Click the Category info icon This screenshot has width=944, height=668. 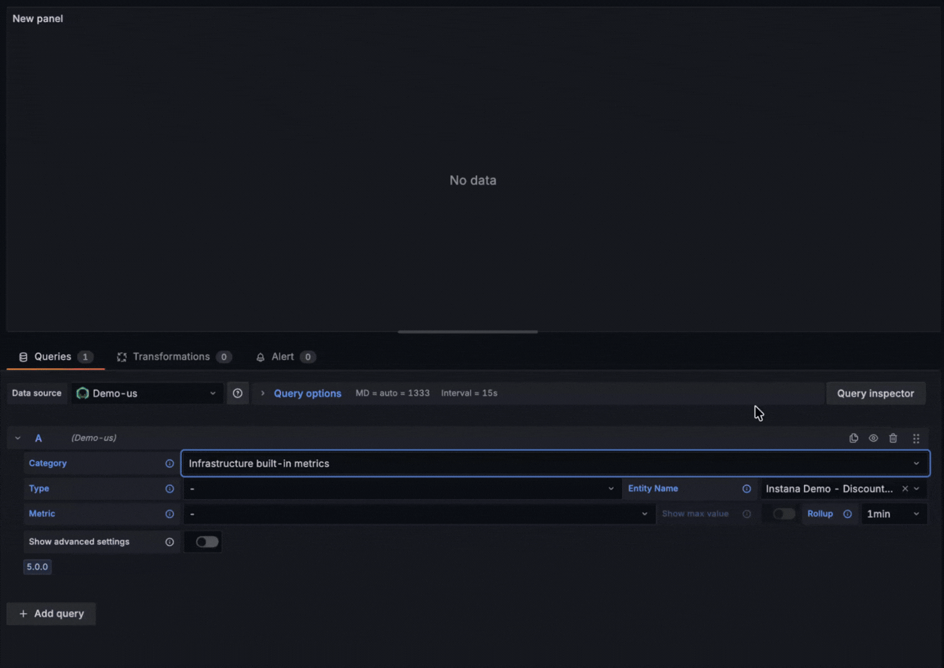169,464
